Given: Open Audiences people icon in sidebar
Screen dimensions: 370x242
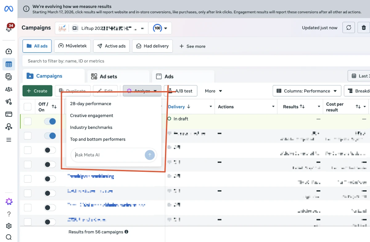Looking at the screenshot, I should (9, 89).
